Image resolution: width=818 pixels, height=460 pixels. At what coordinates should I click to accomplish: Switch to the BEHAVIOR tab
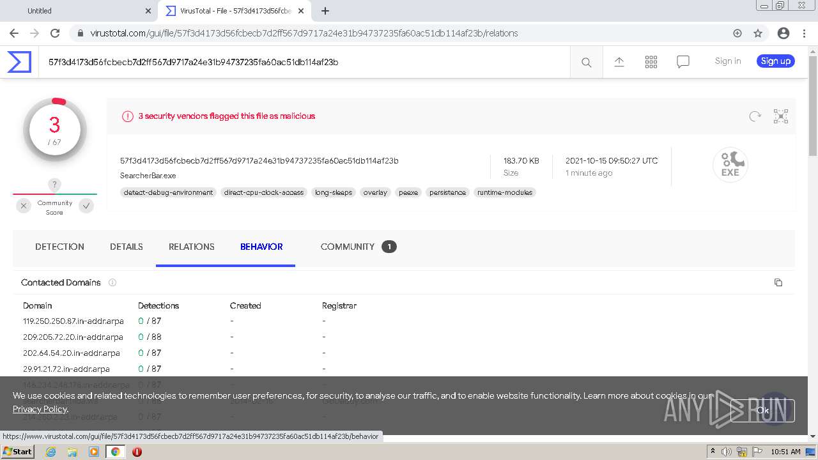(261, 247)
